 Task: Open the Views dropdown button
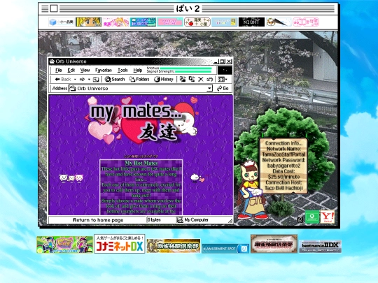pyautogui.click(x=223, y=79)
